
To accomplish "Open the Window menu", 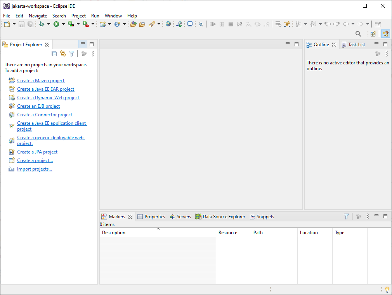I will coord(113,16).
